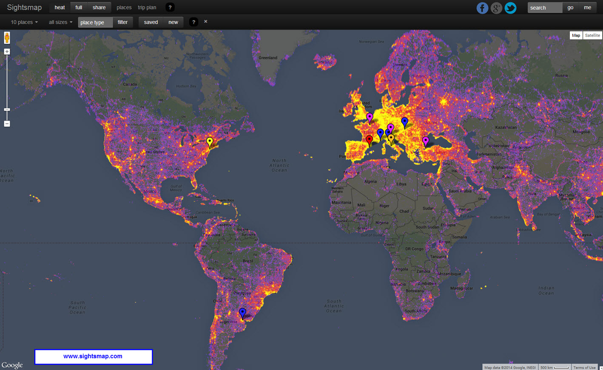Click the zoom slider track above the handle
The width and height of the screenshot is (603, 370).
(7, 81)
